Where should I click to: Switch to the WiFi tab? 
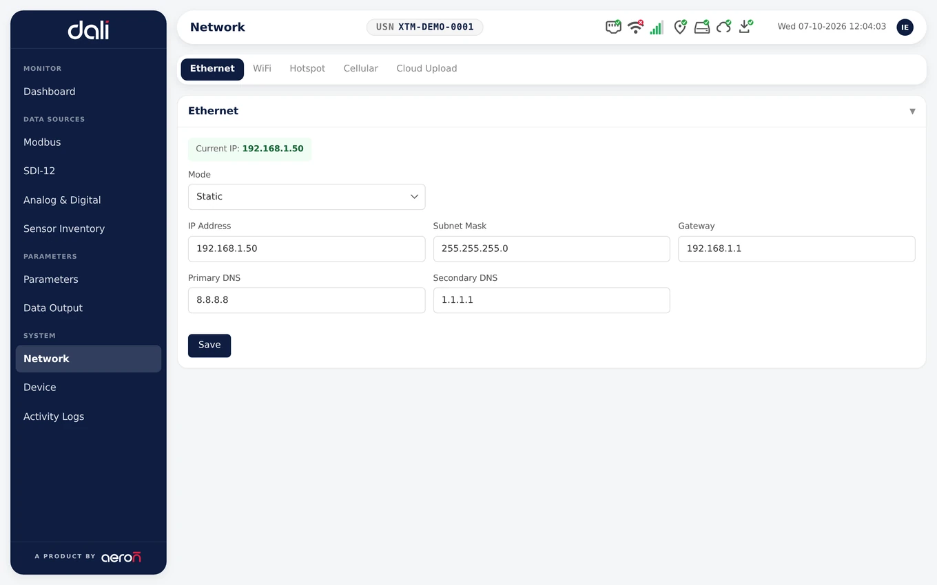(262, 69)
